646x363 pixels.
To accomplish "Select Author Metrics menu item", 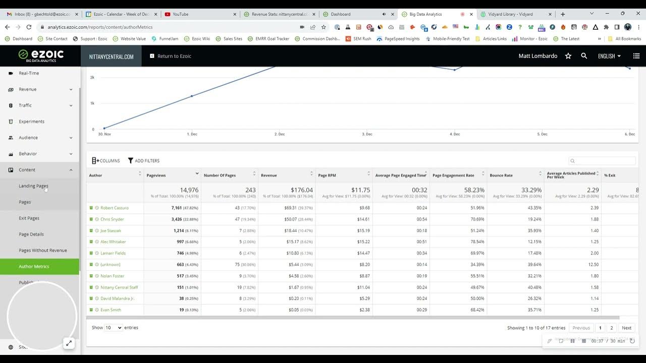I will click(x=39, y=267).
